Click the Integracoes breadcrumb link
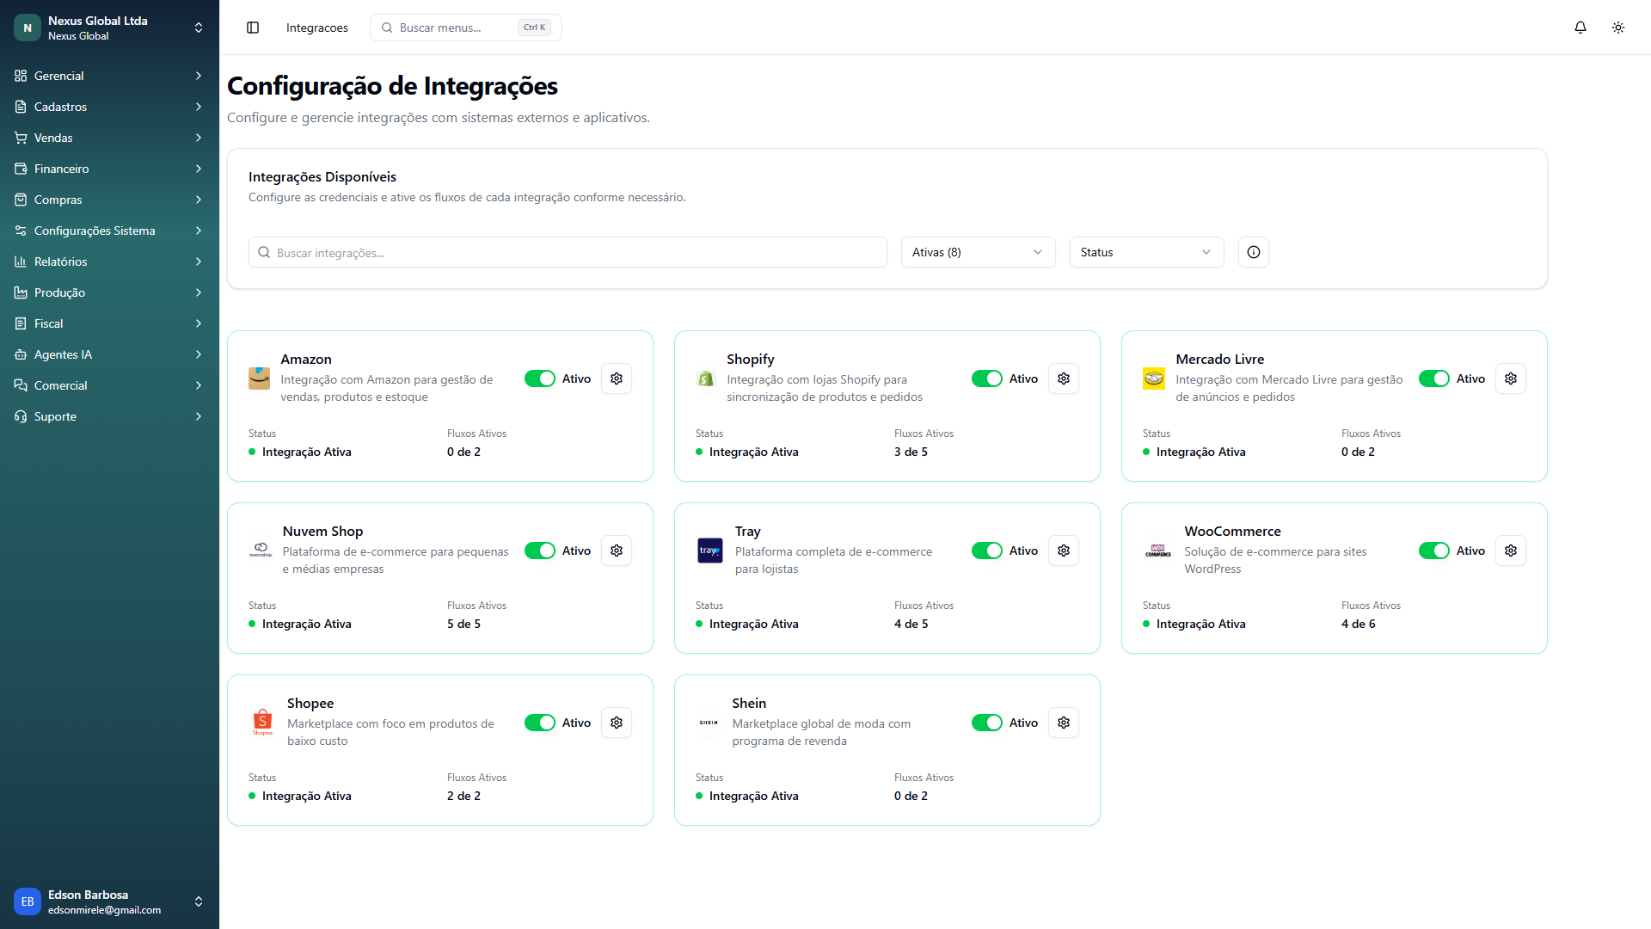The image size is (1651, 929). point(317,28)
